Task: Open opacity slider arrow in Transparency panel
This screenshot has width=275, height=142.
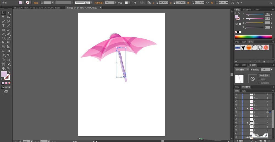Action: (x=271, y=70)
